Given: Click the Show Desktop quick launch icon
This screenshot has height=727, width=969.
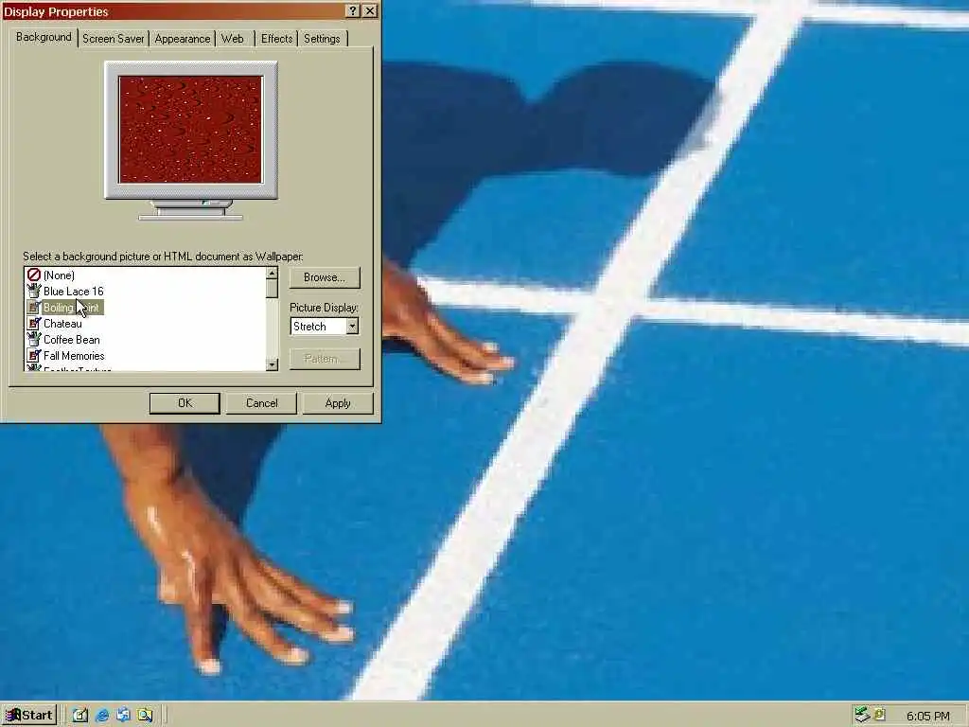Looking at the screenshot, I should point(80,716).
